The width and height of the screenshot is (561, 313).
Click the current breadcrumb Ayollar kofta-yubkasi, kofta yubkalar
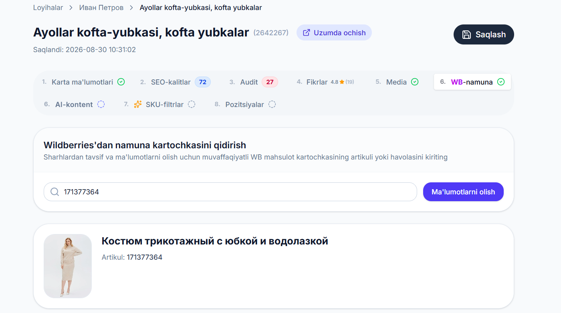click(x=201, y=8)
